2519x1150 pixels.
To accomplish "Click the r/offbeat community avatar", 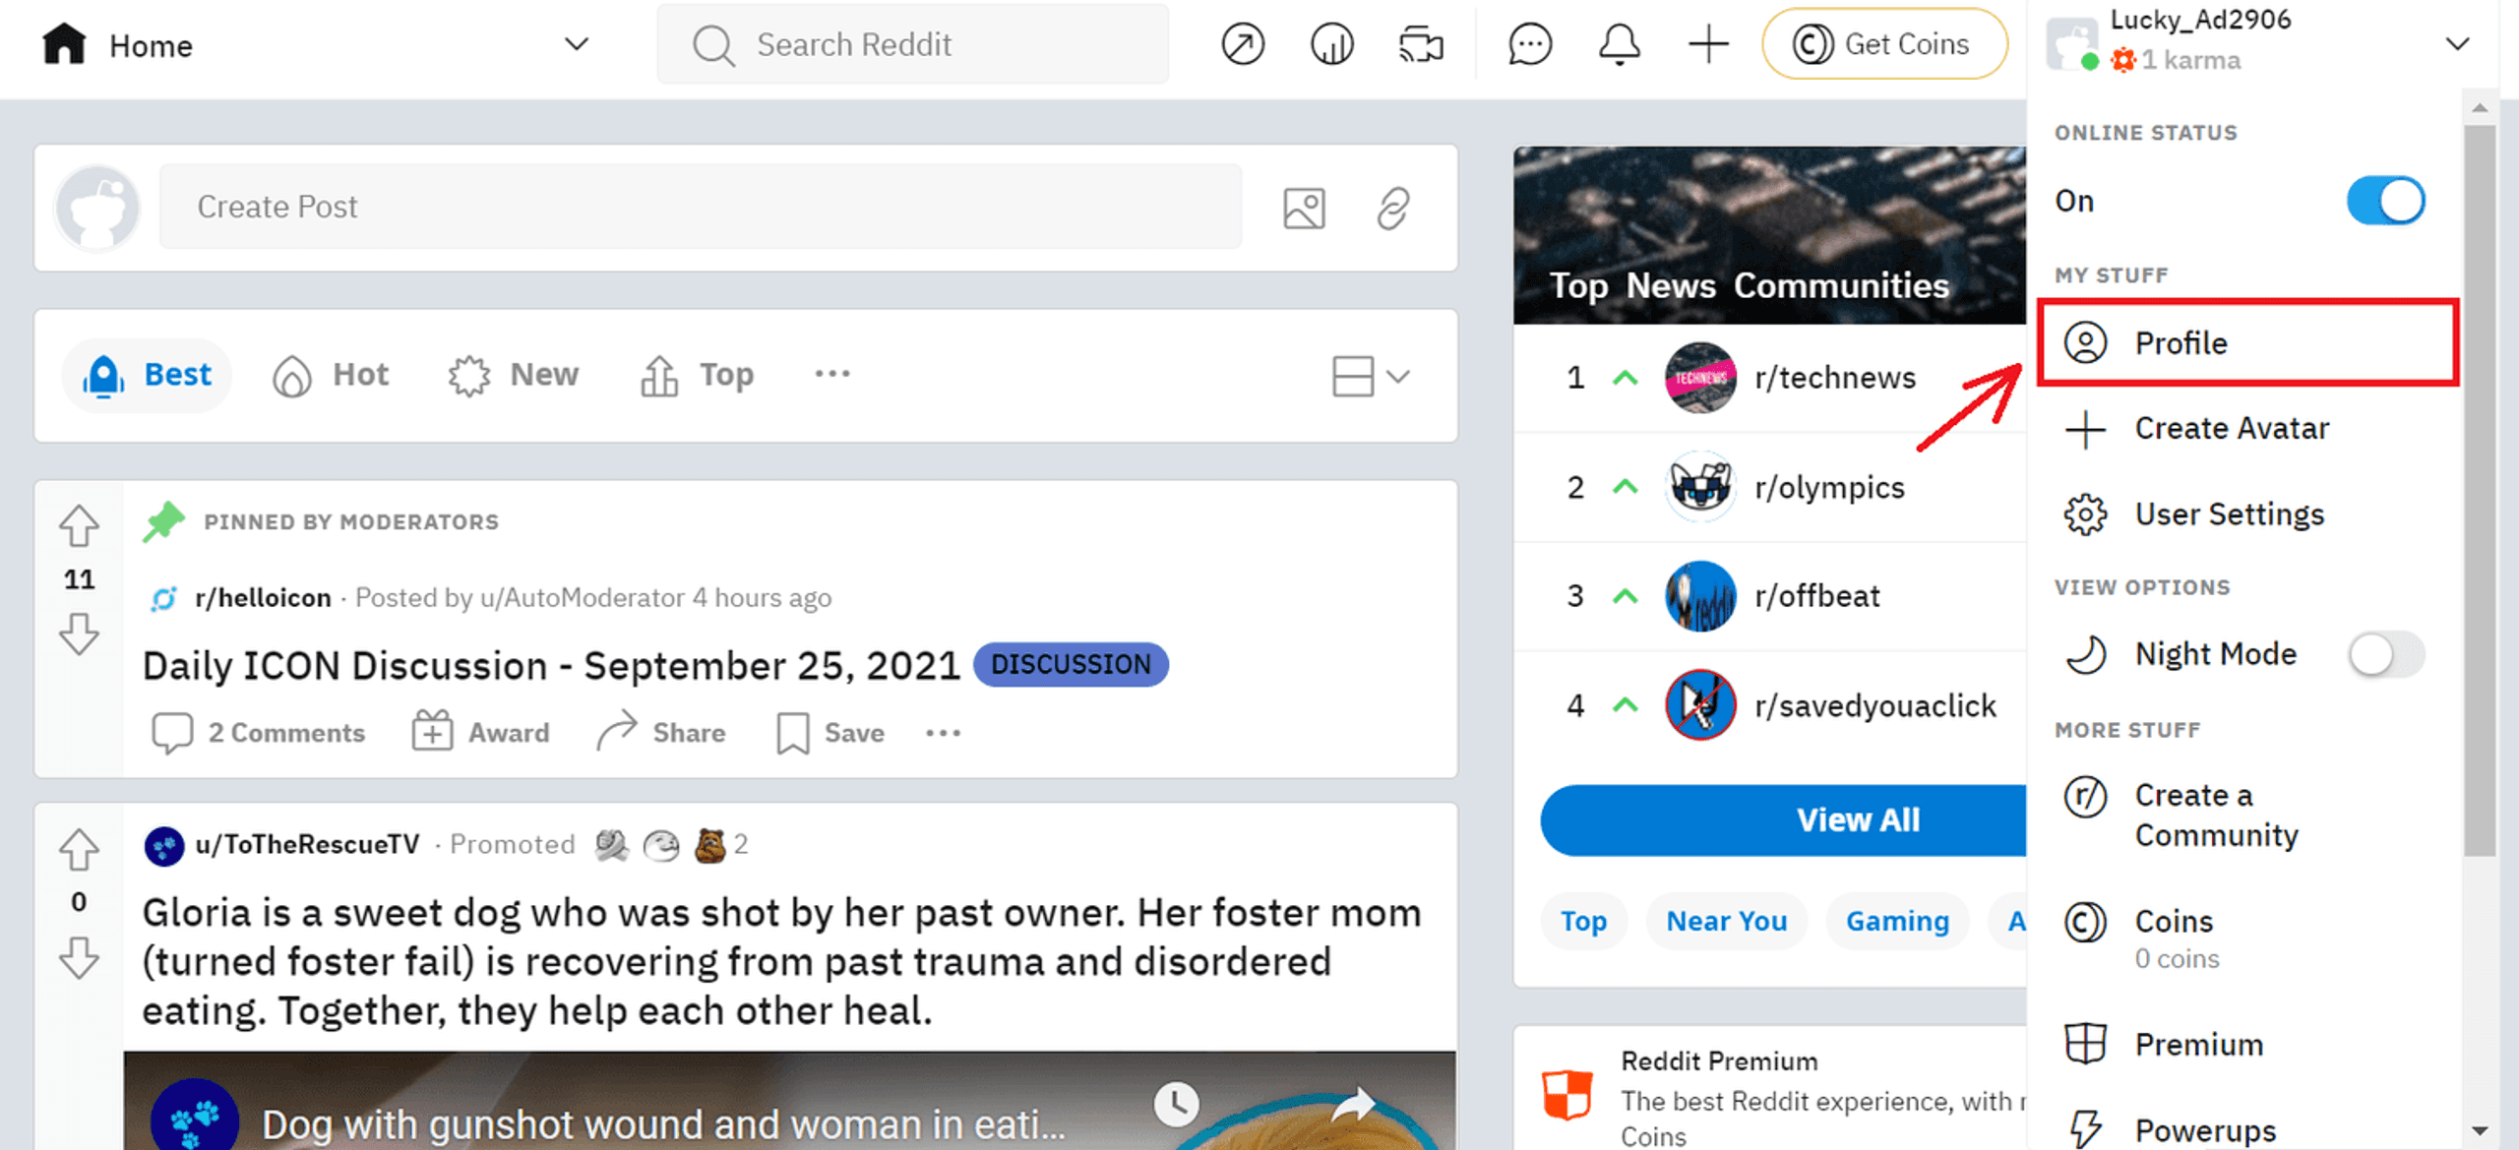I will [1699, 596].
